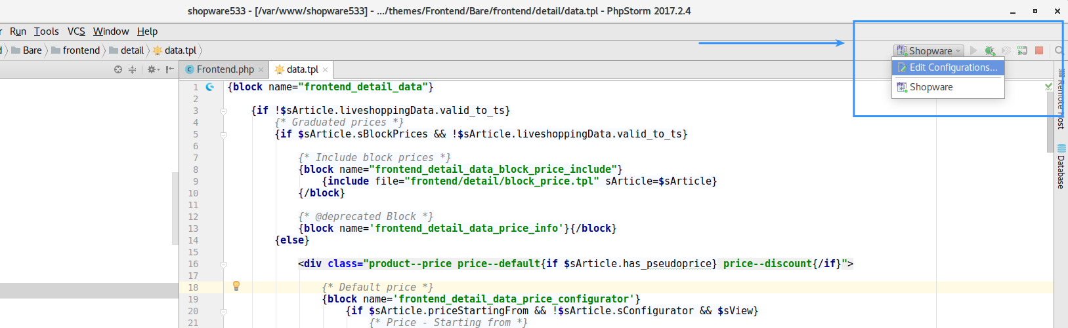Viewport: 1068px width, 328px height.
Task: Click the Run (play) icon in toolbar
Action: pyautogui.click(x=973, y=50)
